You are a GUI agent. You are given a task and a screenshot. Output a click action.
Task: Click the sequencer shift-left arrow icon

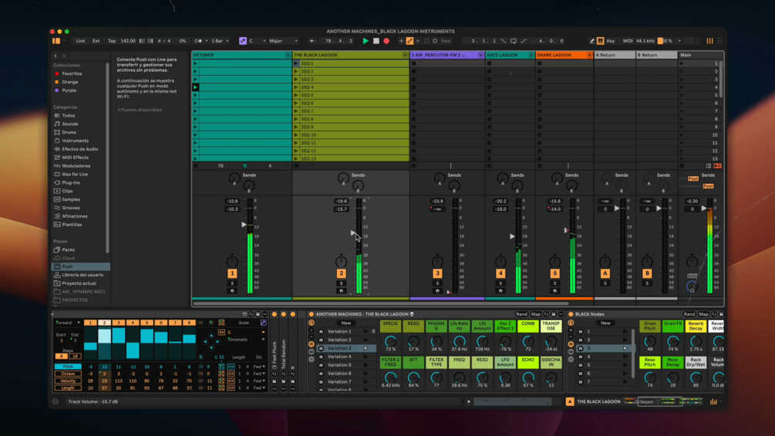[x=205, y=342]
